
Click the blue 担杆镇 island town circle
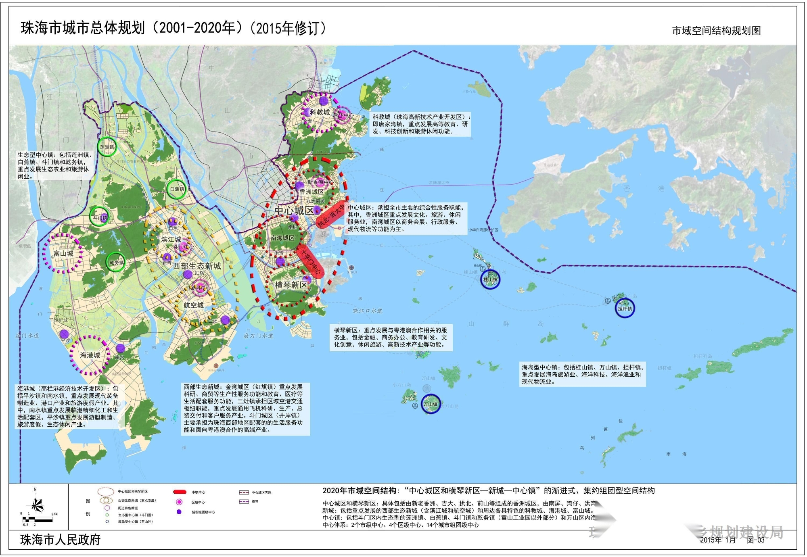[x=625, y=309]
